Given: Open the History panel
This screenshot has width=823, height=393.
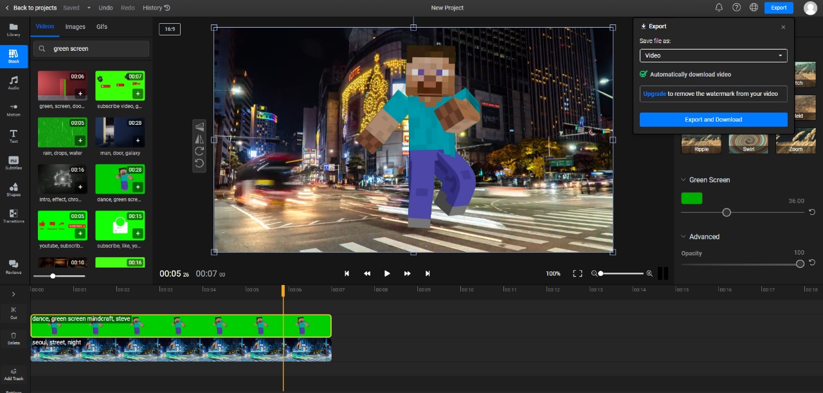Looking at the screenshot, I should 156,8.
